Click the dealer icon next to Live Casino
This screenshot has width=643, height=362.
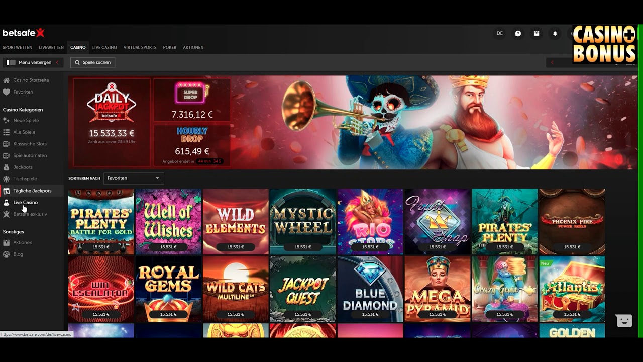coord(6,202)
